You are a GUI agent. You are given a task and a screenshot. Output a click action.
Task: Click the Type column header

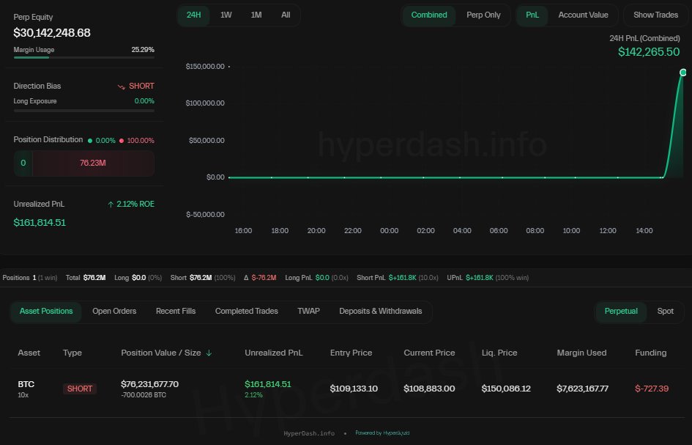pos(72,353)
